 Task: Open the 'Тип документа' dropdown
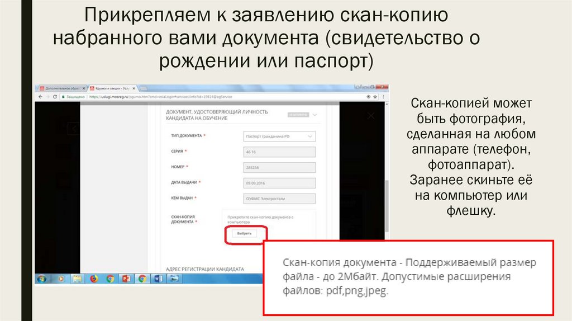(x=279, y=136)
